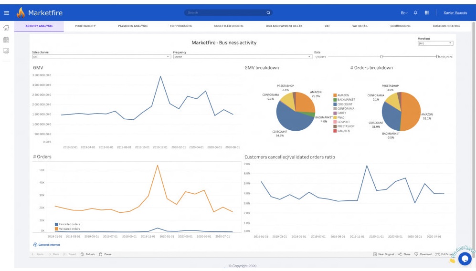Click the BACKMARKET legend color swatch
The width and height of the screenshot is (476, 271).
tap(335, 100)
